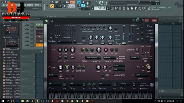Stop playback with the stop button

pos(60,6)
